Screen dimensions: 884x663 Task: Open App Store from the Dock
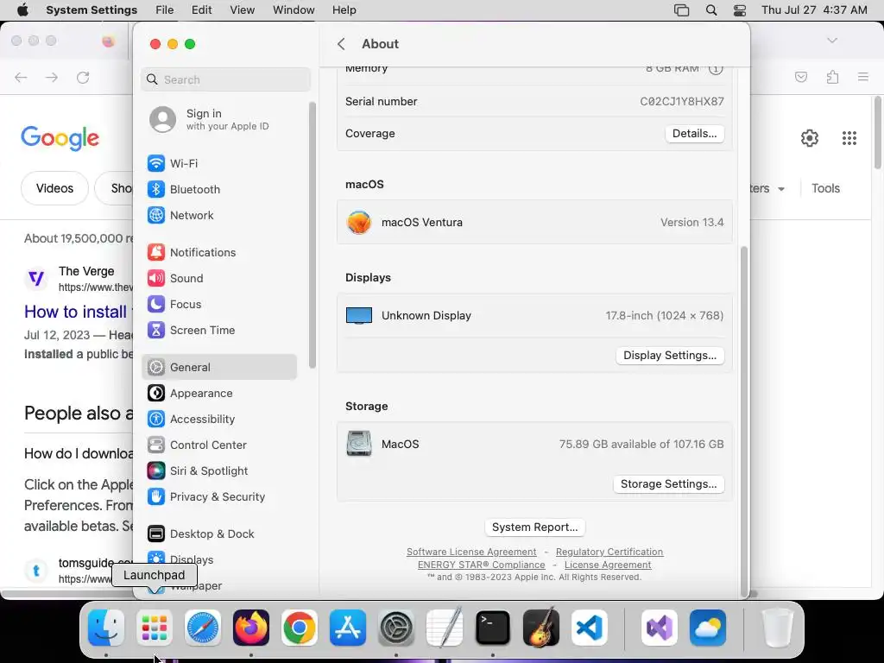click(348, 628)
